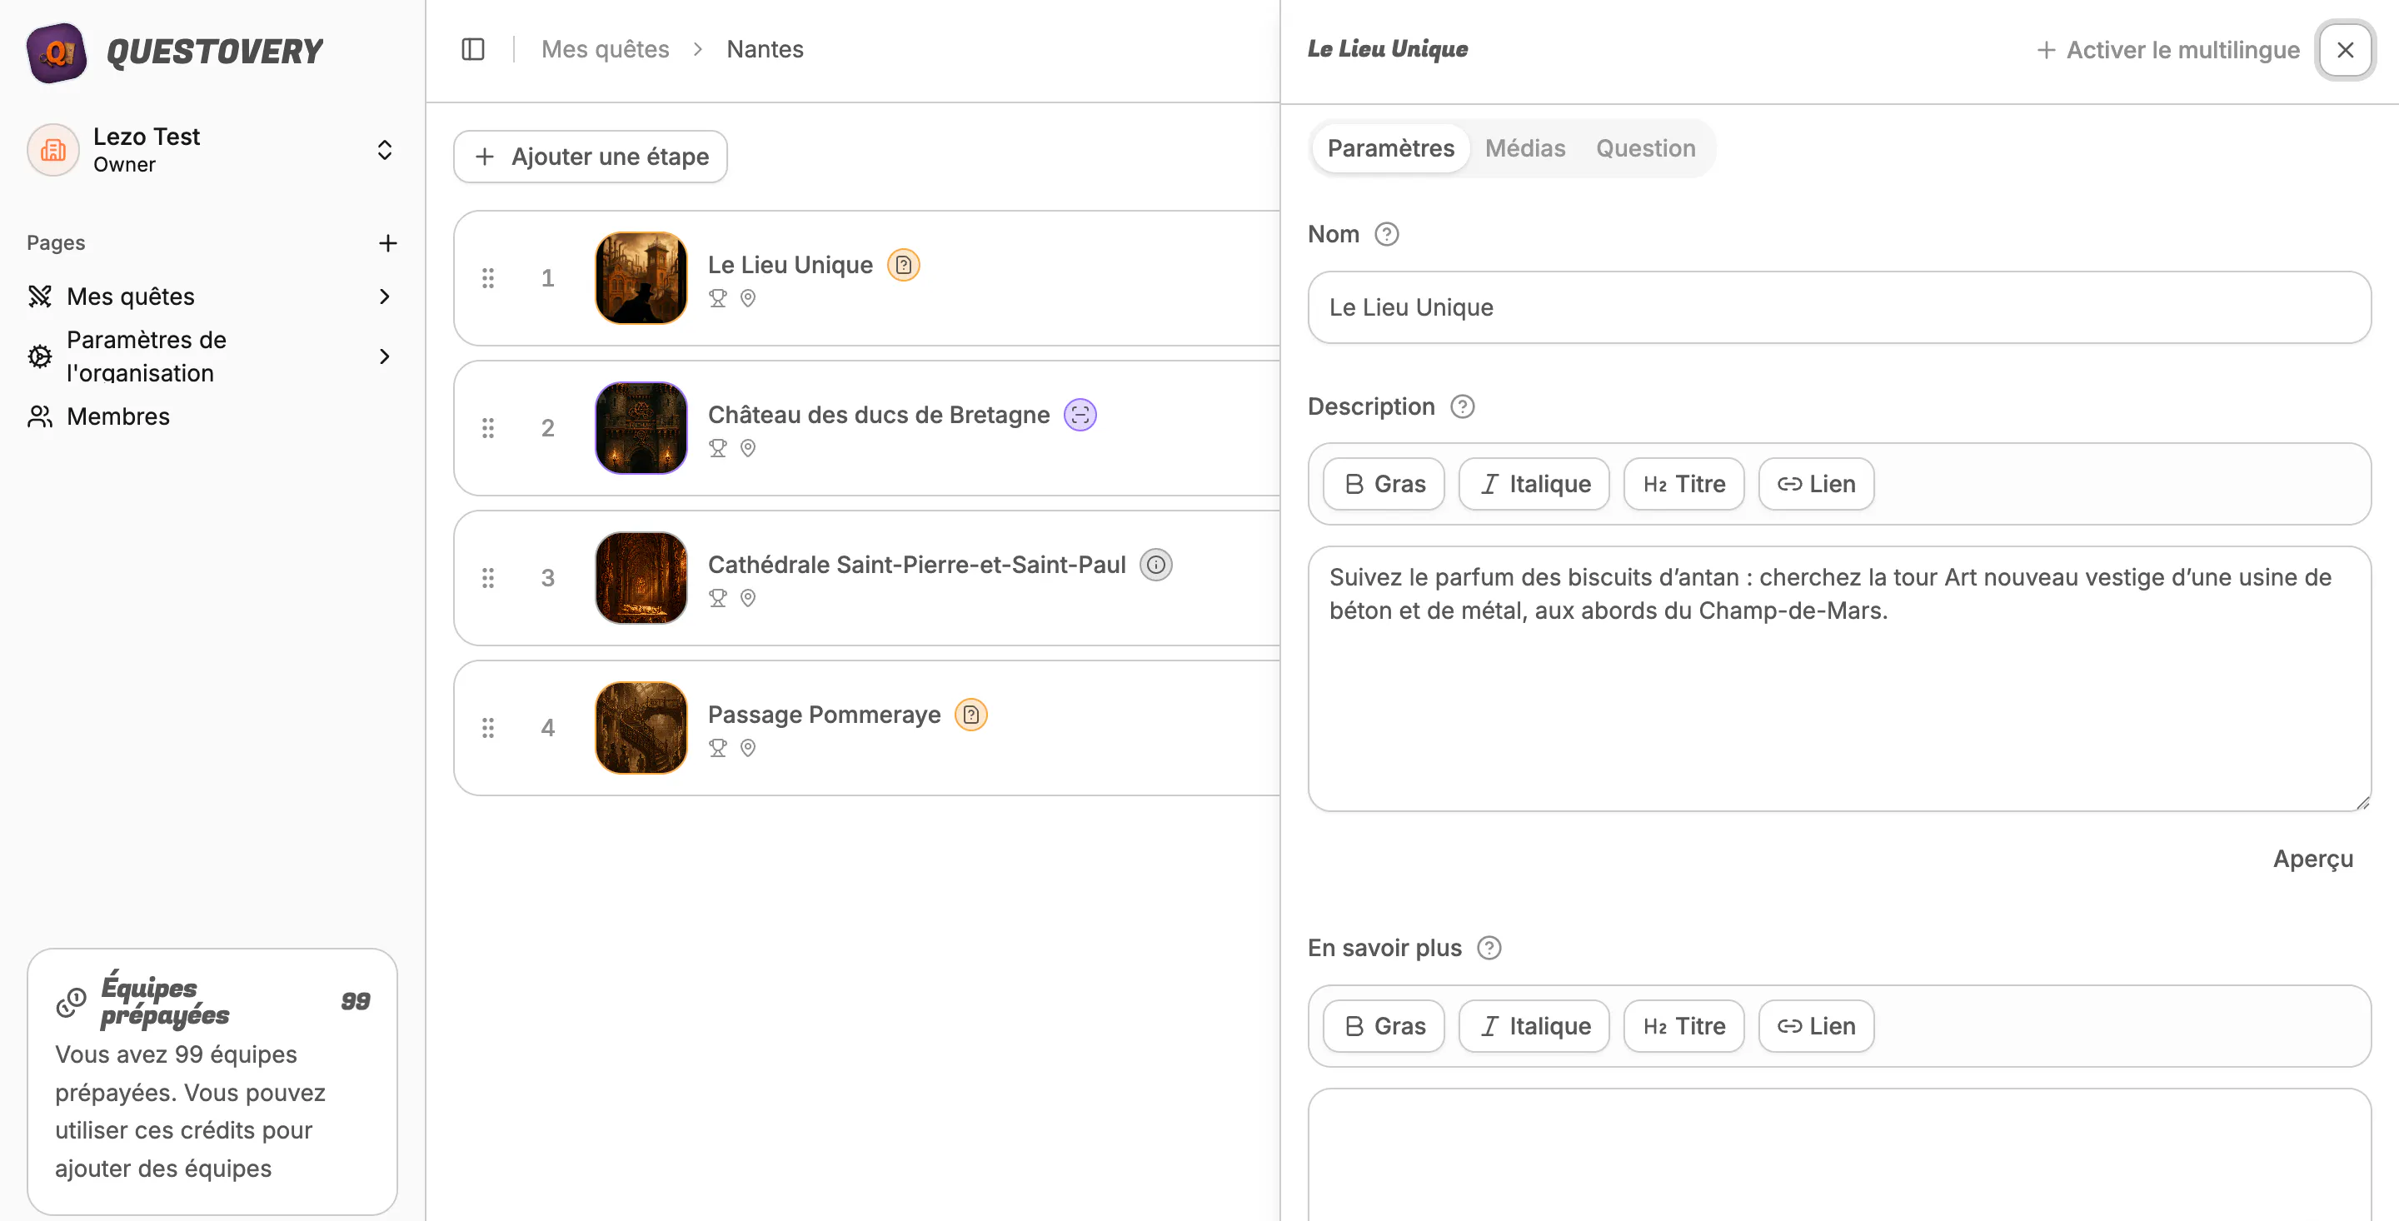Insert Lien from the Description toolbar
The image size is (2399, 1221).
point(1816,484)
